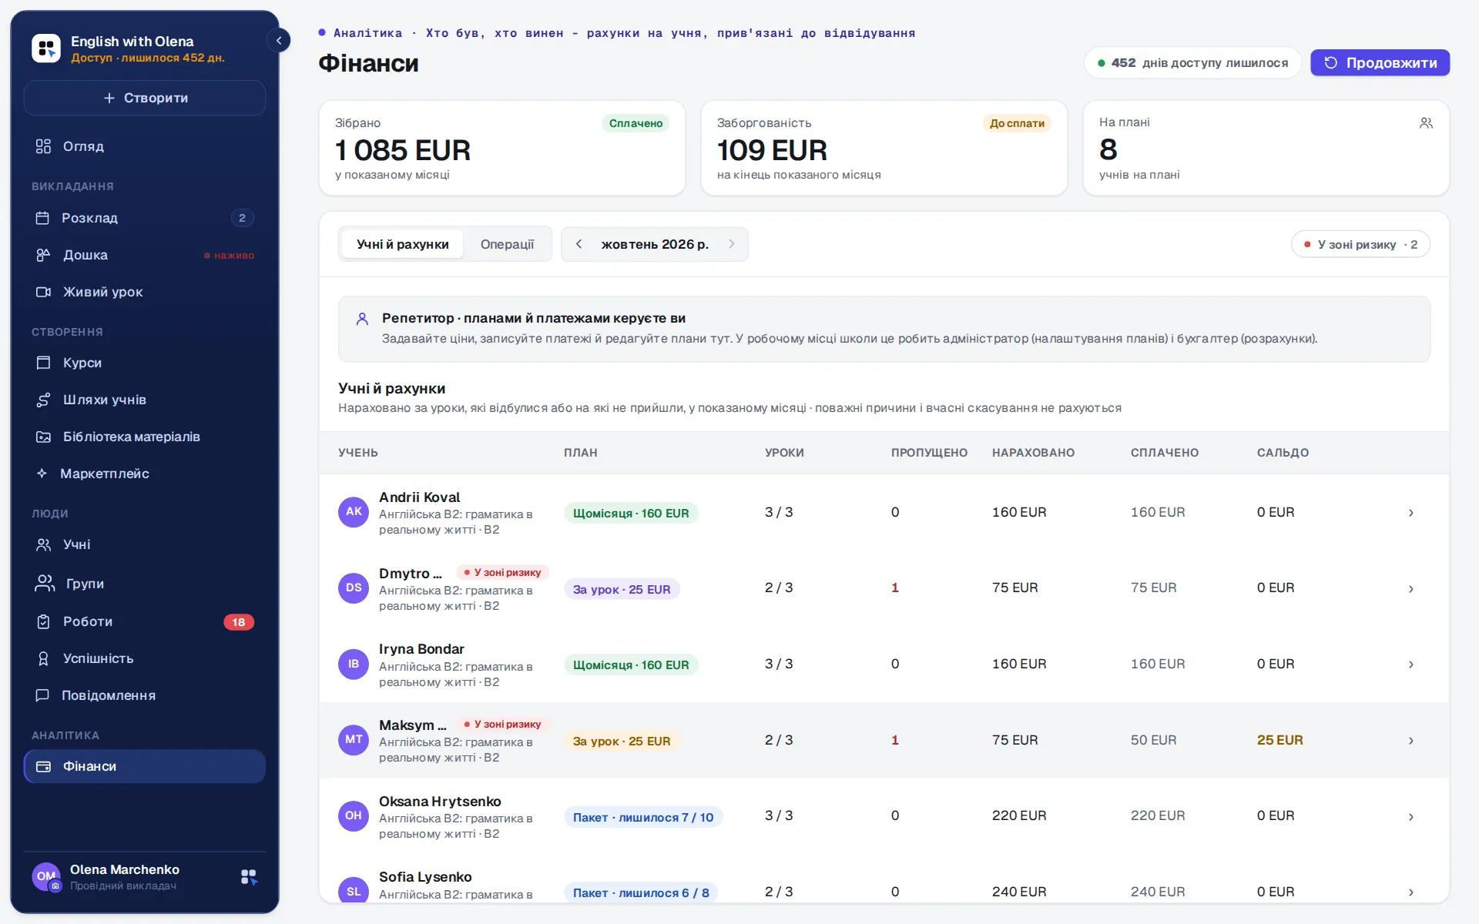The width and height of the screenshot is (1479, 924).
Task: Open Маркетплейс sparkle item
Action: 145,474
